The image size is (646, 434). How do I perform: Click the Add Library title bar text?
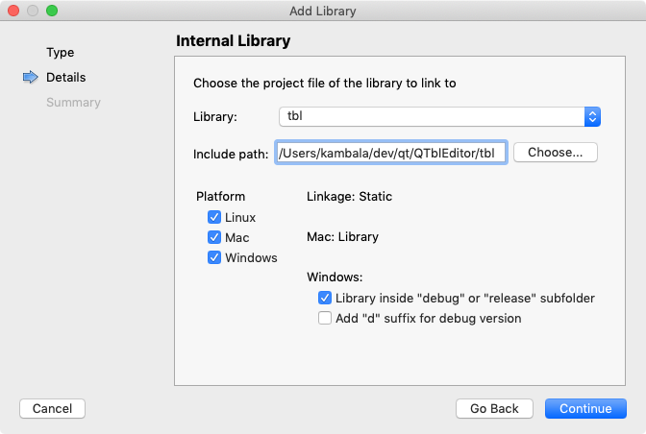[x=323, y=12]
